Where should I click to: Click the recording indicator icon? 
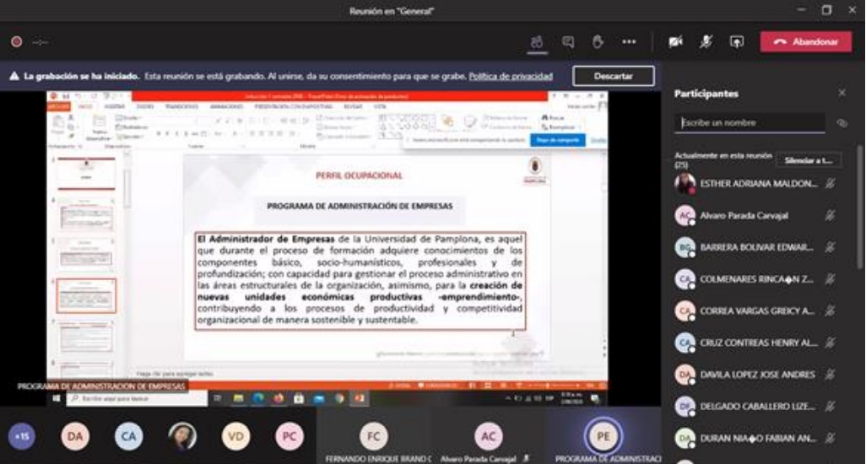pos(16,41)
